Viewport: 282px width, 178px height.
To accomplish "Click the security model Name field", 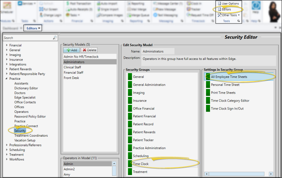I will tap(158, 51).
